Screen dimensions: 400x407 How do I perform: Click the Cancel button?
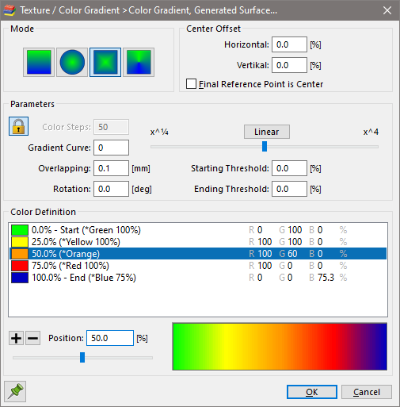pos(367,392)
